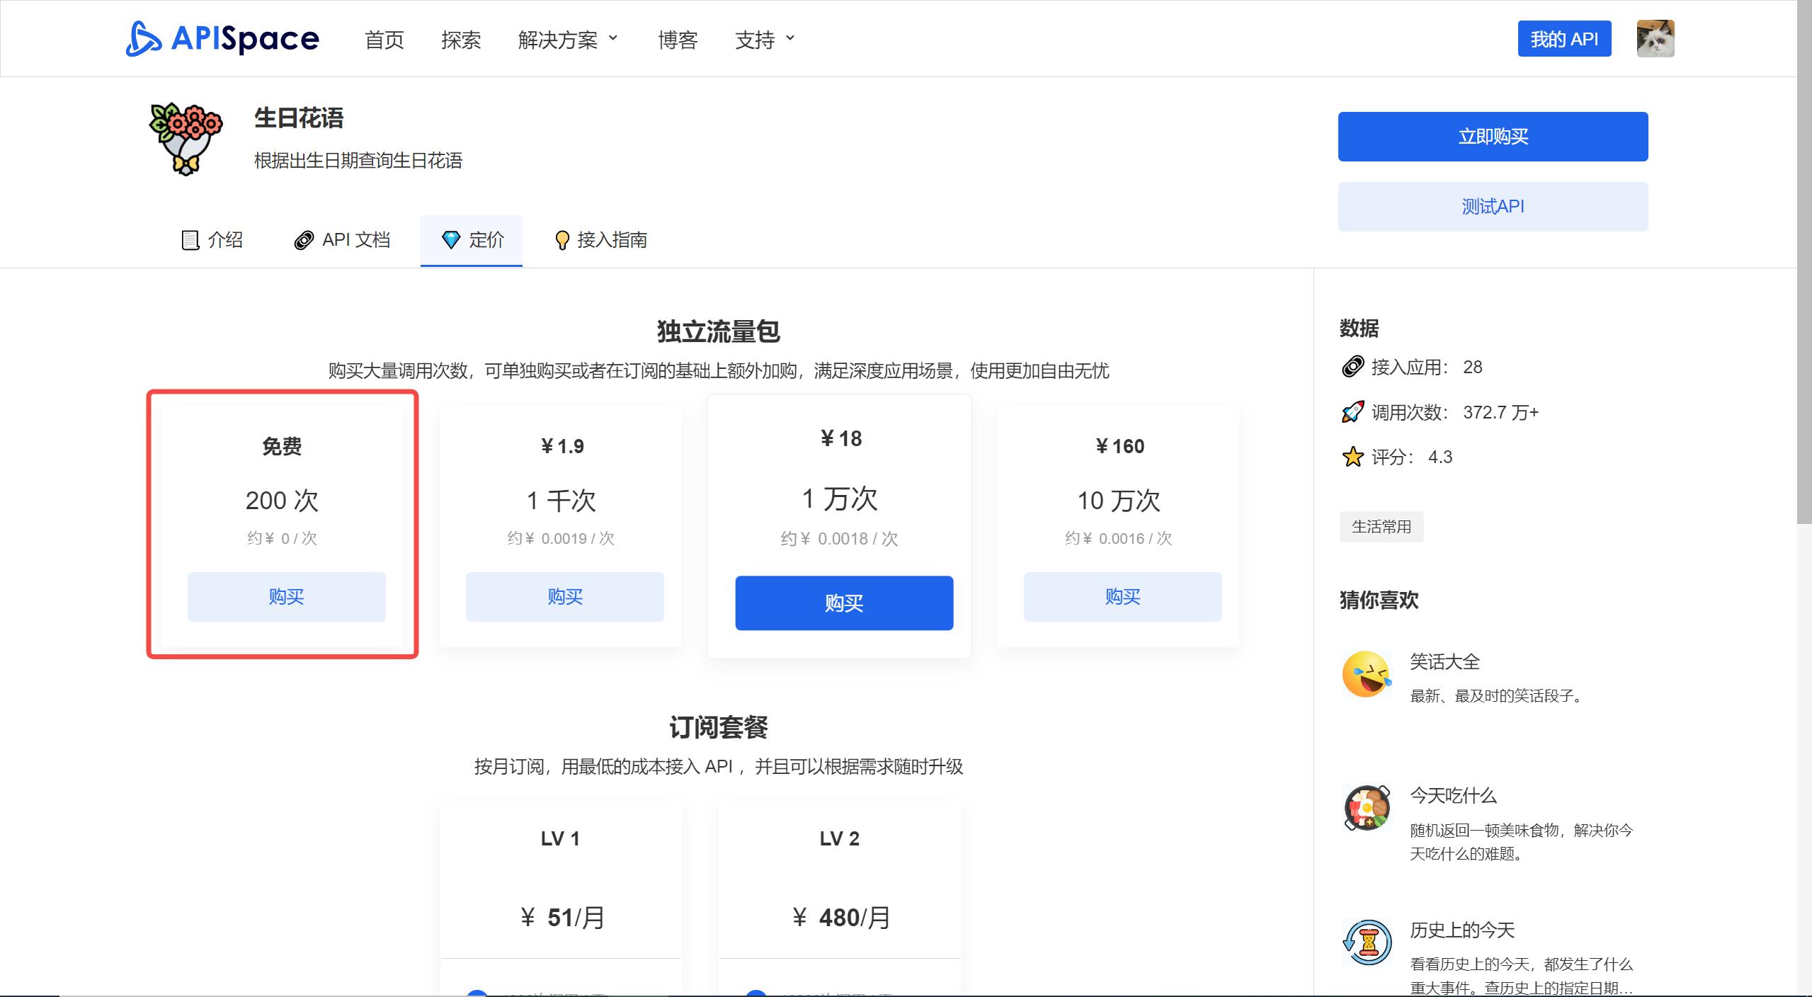The height and width of the screenshot is (997, 1812).
Task: Open the 探索 menu item
Action: pos(461,39)
